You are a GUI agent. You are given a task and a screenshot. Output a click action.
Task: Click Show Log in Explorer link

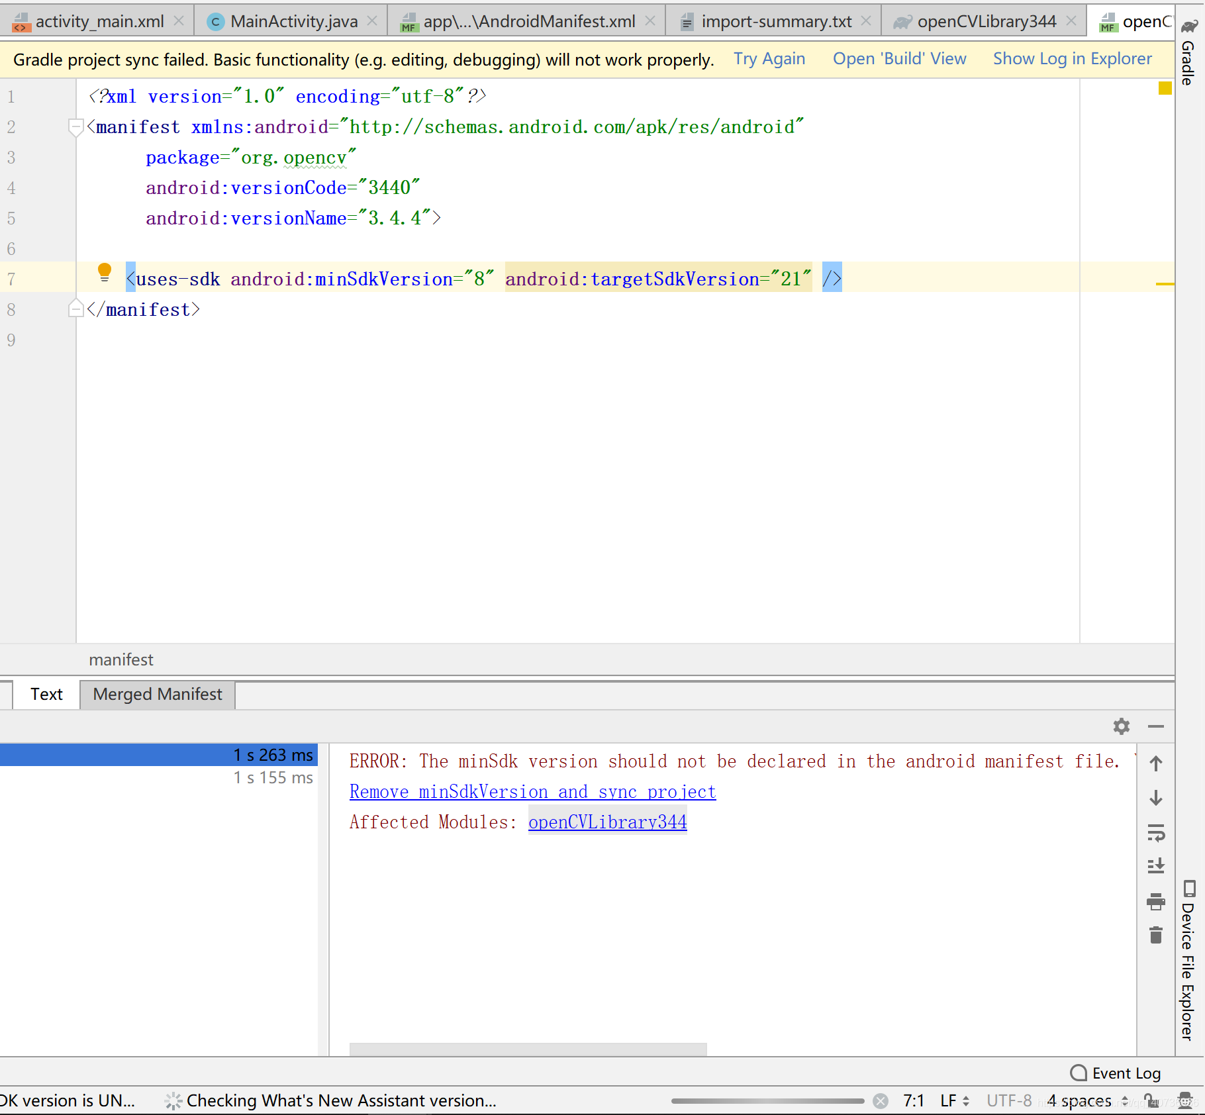[1072, 59]
